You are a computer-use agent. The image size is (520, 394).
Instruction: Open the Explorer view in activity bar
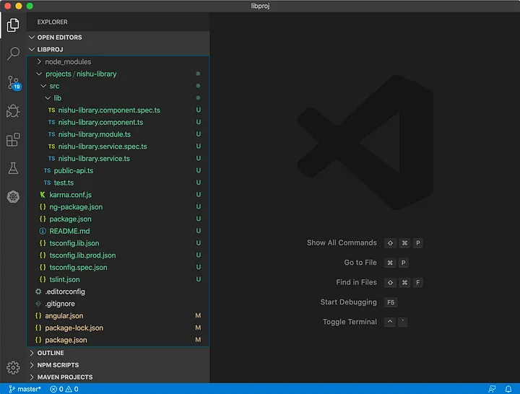pyautogui.click(x=13, y=26)
